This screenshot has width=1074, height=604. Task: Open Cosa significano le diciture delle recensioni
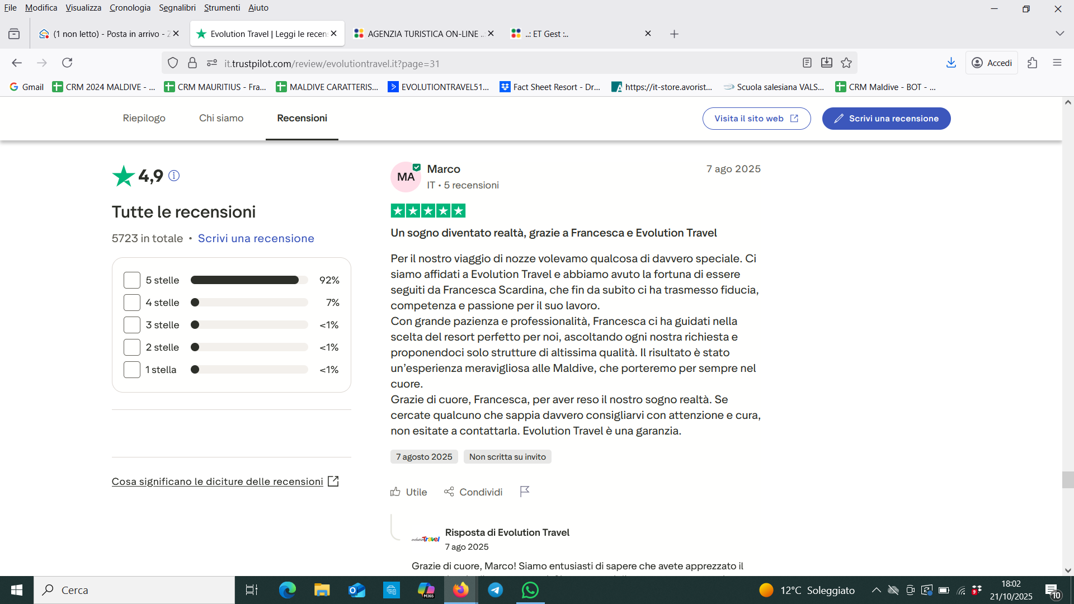(225, 482)
